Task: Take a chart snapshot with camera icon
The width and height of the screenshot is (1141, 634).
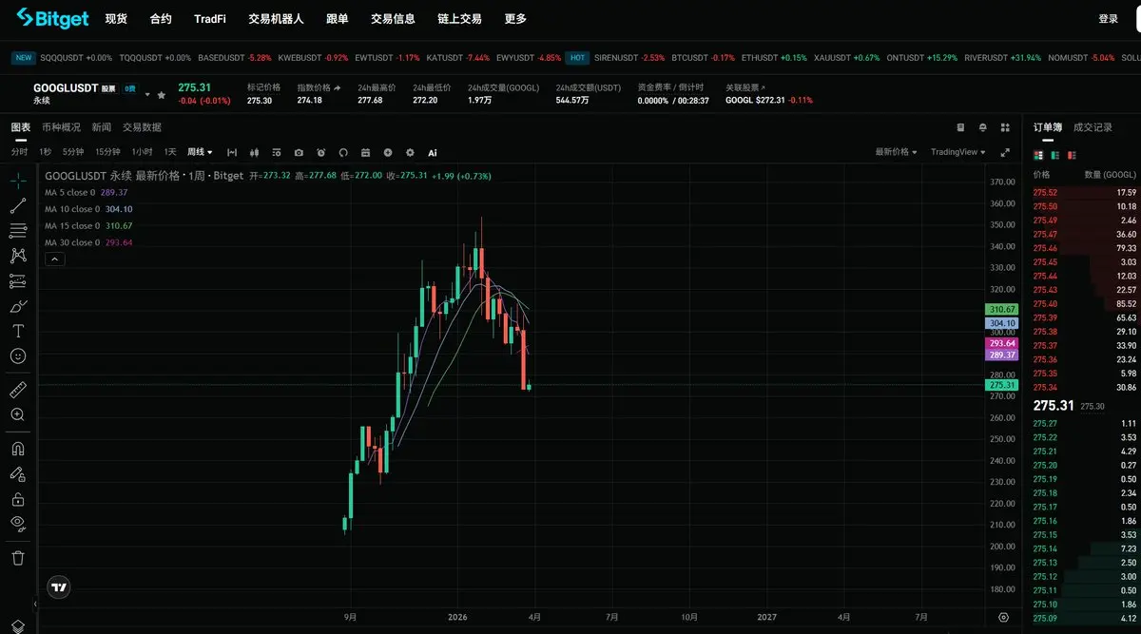Action: click(x=299, y=152)
